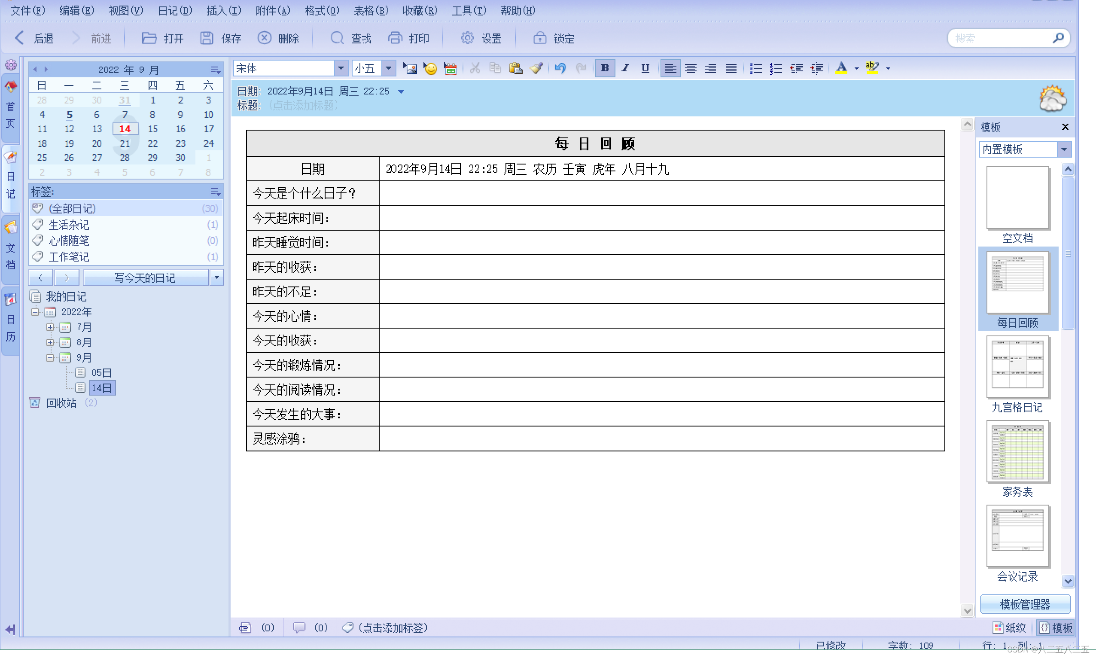
Task: Click the weather cloud icon
Action: (1052, 98)
